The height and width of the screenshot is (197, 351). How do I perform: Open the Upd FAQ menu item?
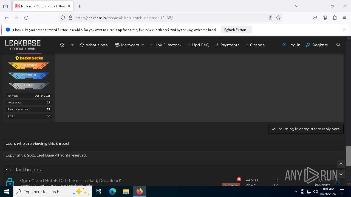pos(198,45)
